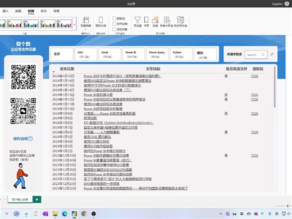Open the Sync slicers icon (同步切片器)
Screen dimensions: 292x219
click(x=180, y=21)
